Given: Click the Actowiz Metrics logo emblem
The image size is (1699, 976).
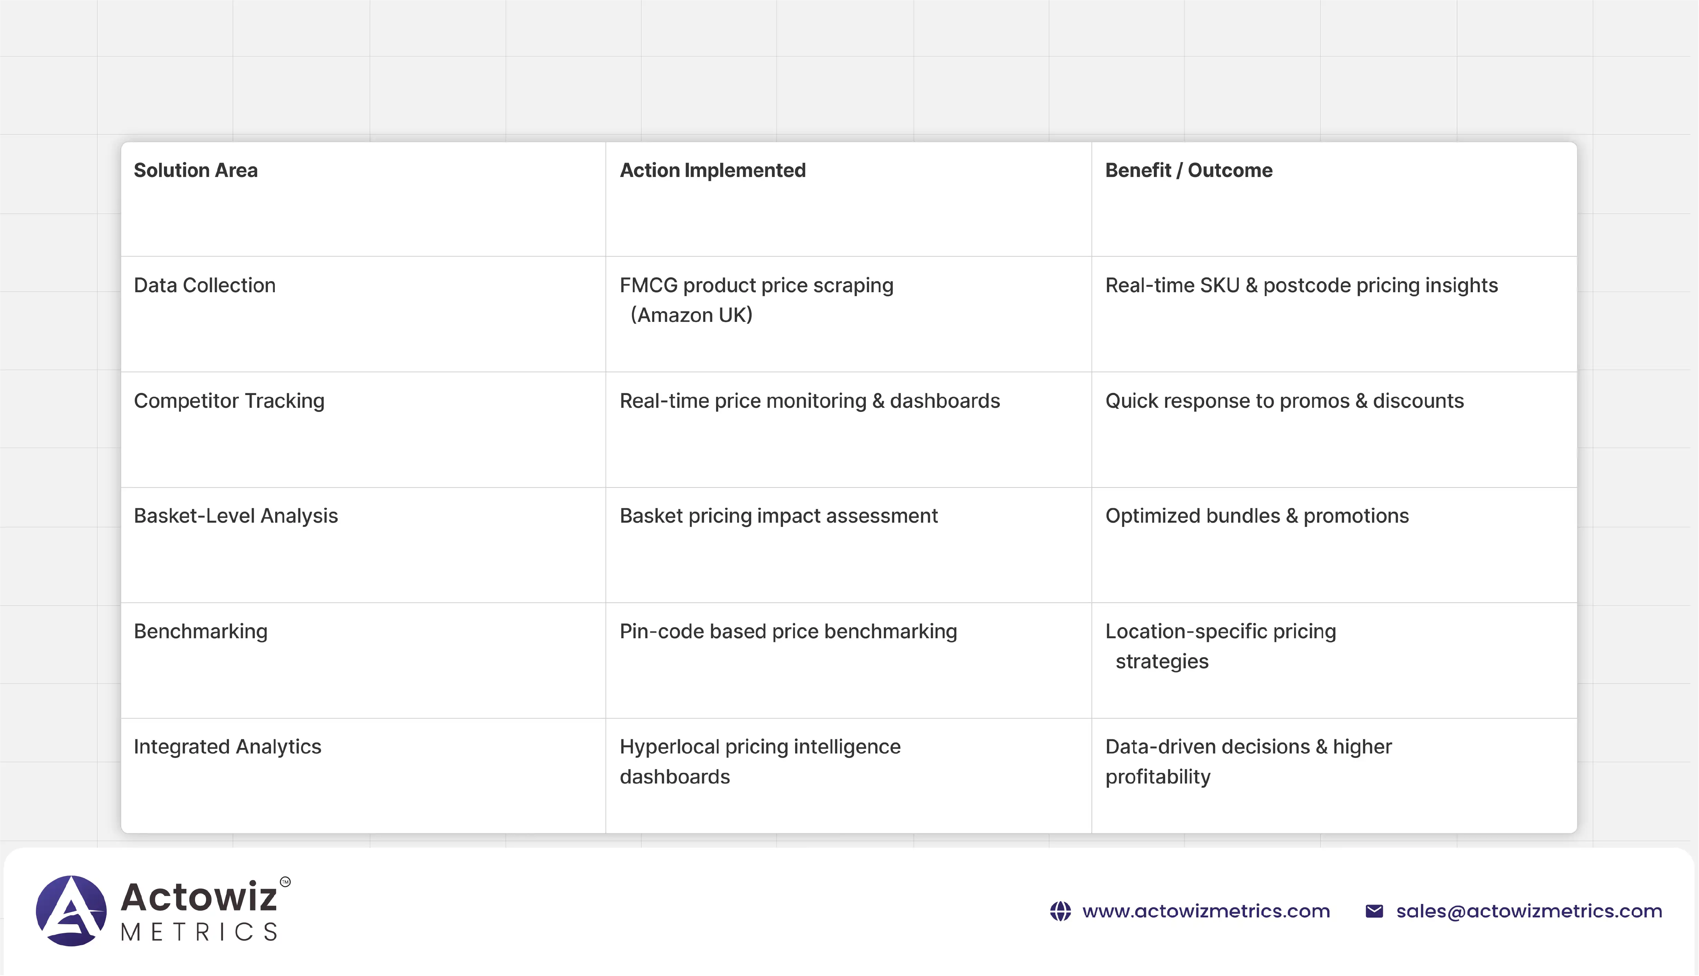Looking at the screenshot, I should pyautogui.click(x=71, y=910).
